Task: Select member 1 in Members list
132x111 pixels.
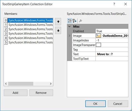Action: (x=28, y=25)
